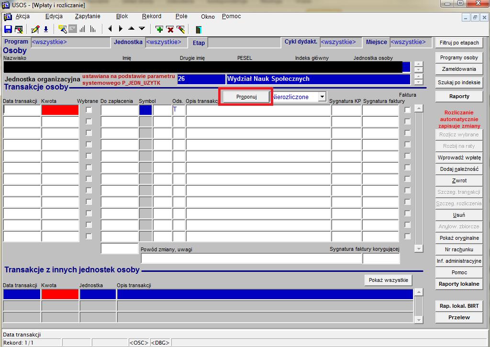Click the Program <wszystkie> filter field
The image size is (490, 347).
[71, 42]
